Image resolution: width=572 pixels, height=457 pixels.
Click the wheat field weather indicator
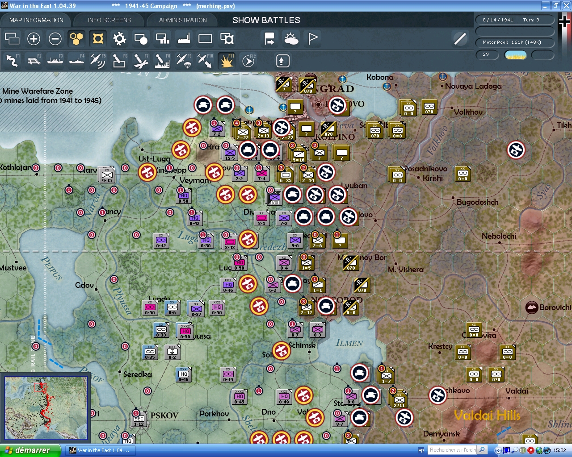point(515,55)
